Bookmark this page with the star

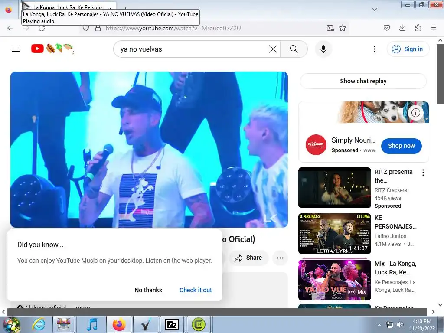[343, 28]
